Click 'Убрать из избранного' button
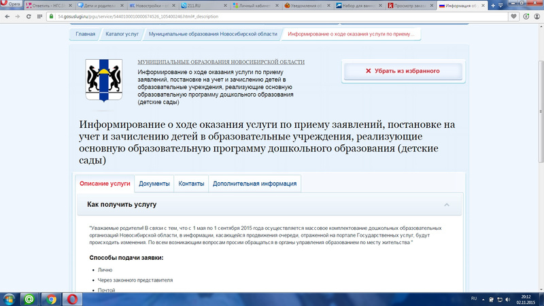 [x=403, y=71]
